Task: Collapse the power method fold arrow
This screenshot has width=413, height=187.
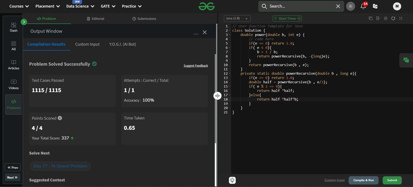Action: [x=229, y=35]
